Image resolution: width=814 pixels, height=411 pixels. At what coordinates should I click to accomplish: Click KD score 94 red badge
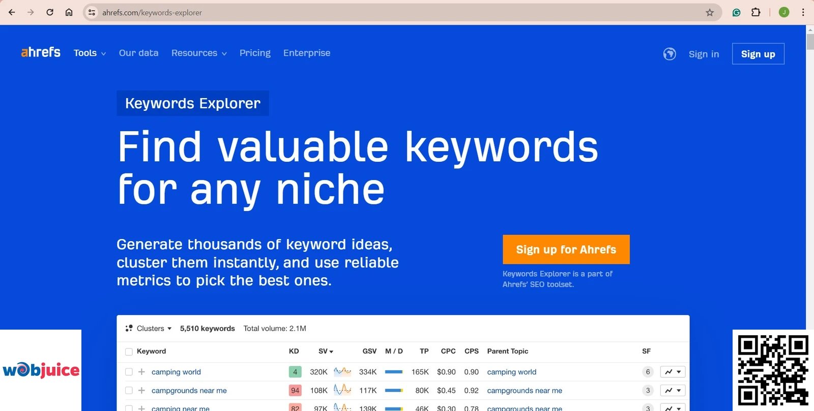pyautogui.click(x=295, y=391)
